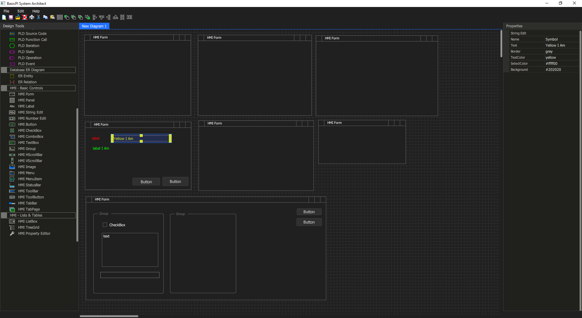Image resolution: width=582 pixels, height=318 pixels.
Task: Tick the CheckBox in the HMI Form
Action: (x=105, y=225)
